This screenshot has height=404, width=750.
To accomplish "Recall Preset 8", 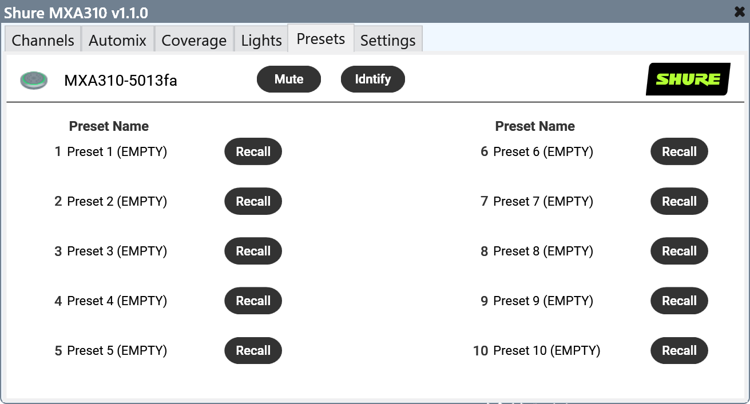I will click(680, 251).
